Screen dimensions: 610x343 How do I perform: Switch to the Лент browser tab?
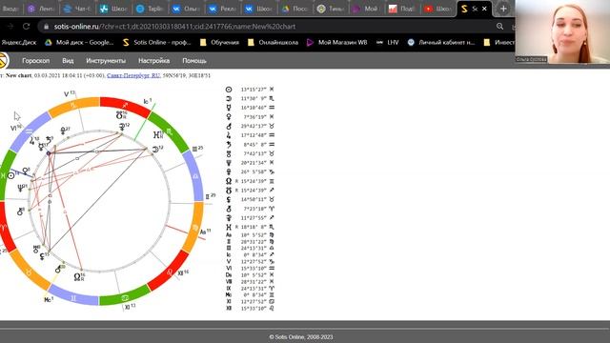pyautogui.click(x=41, y=9)
